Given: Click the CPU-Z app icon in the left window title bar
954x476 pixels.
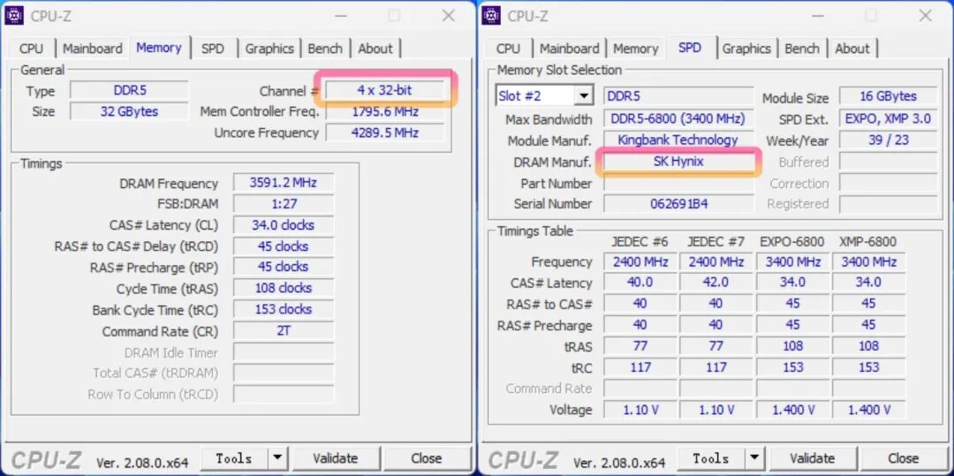Looking at the screenshot, I should coord(15,15).
